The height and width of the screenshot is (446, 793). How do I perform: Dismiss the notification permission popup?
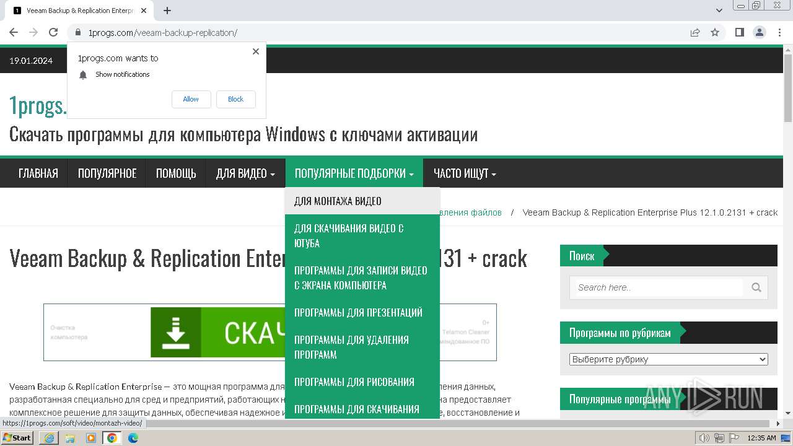pos(256,51)
